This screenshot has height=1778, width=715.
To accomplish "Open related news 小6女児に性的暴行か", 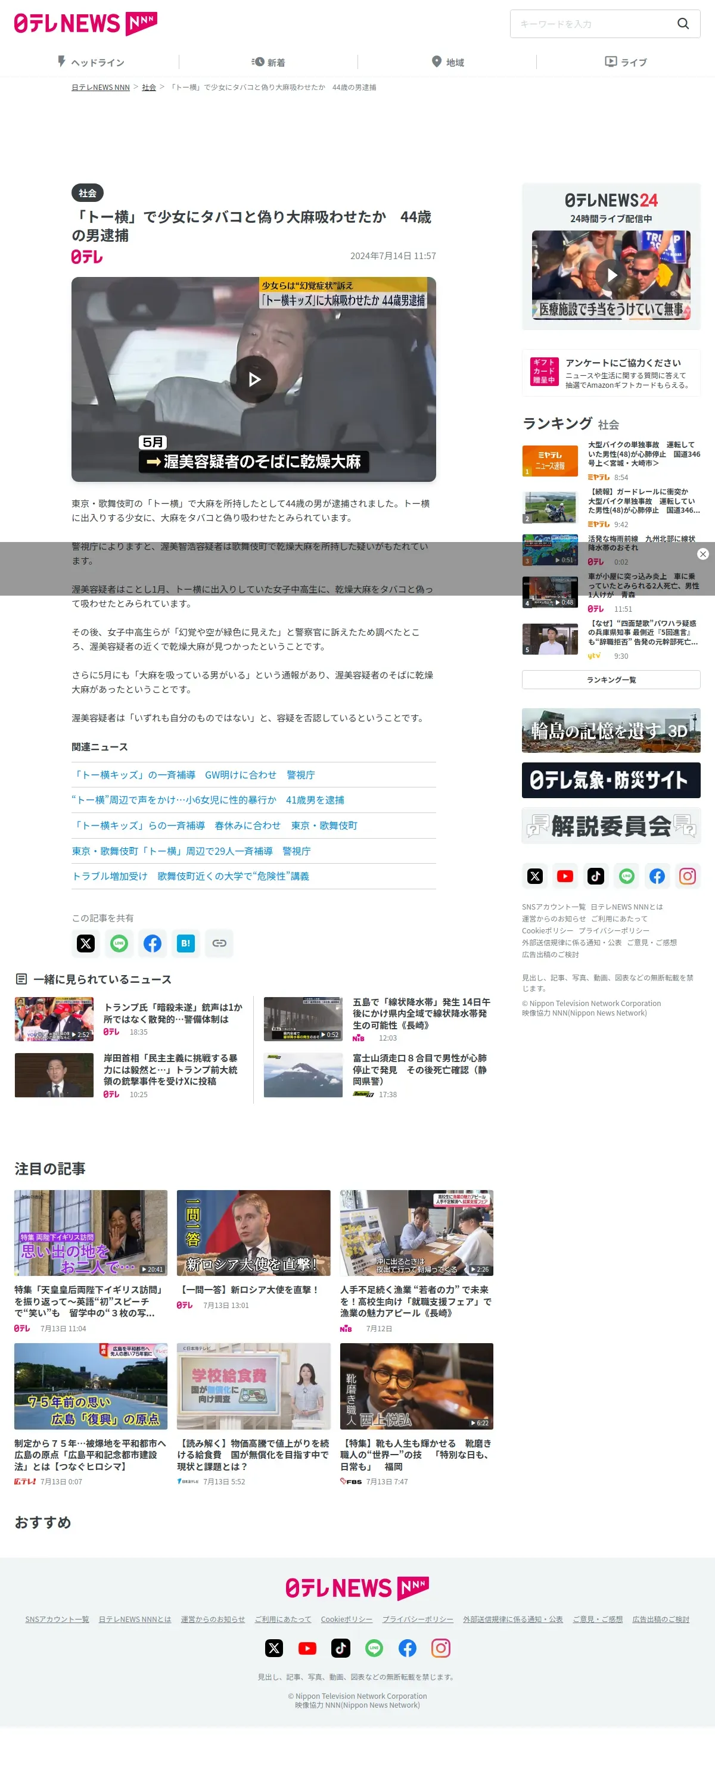I will point(208,800).
